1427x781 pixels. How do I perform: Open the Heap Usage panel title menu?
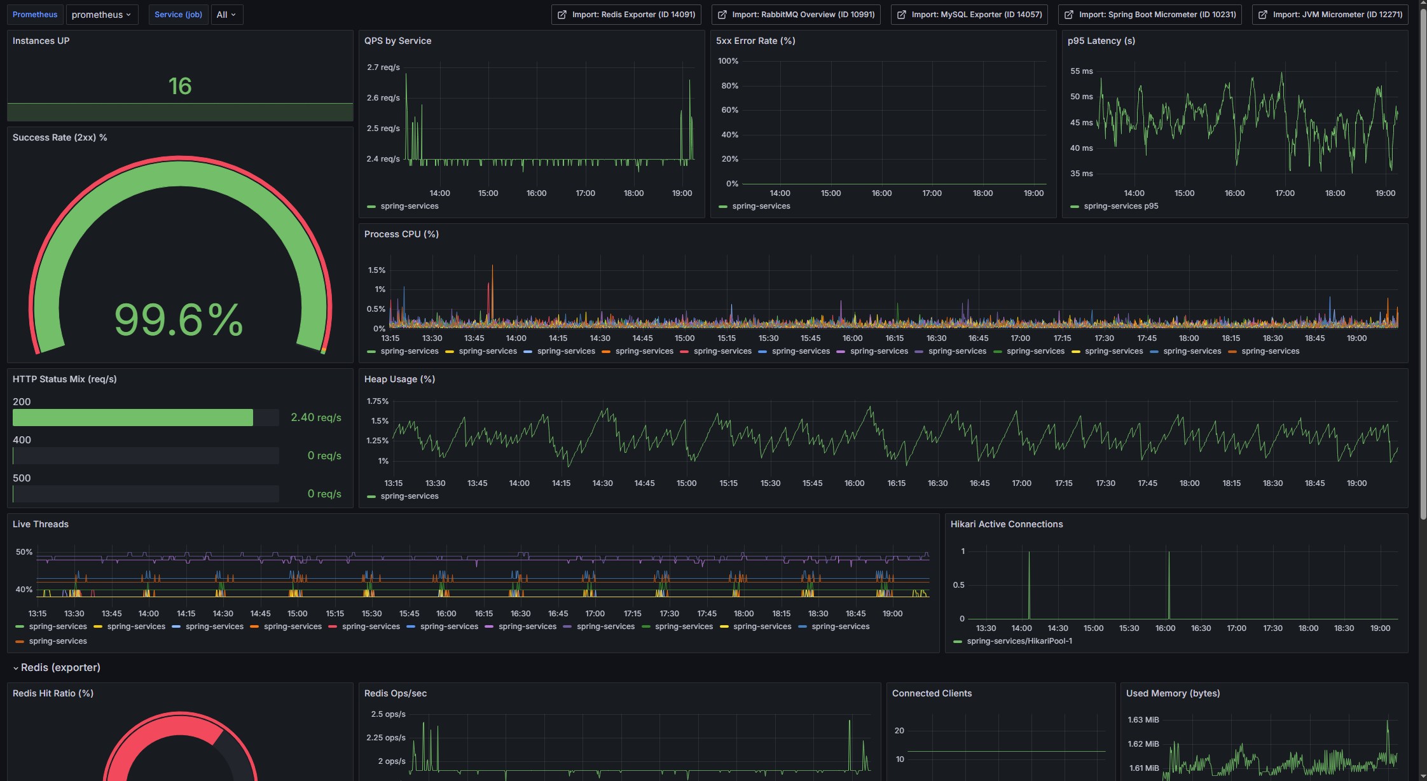pyautogui.click(x=399, y=379)
